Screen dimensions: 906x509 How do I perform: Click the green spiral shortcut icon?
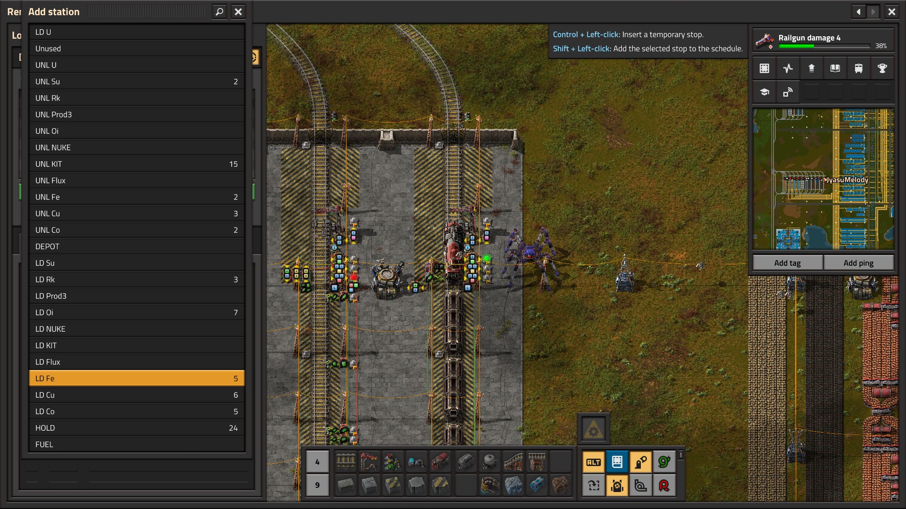click(x=664, y=462)
